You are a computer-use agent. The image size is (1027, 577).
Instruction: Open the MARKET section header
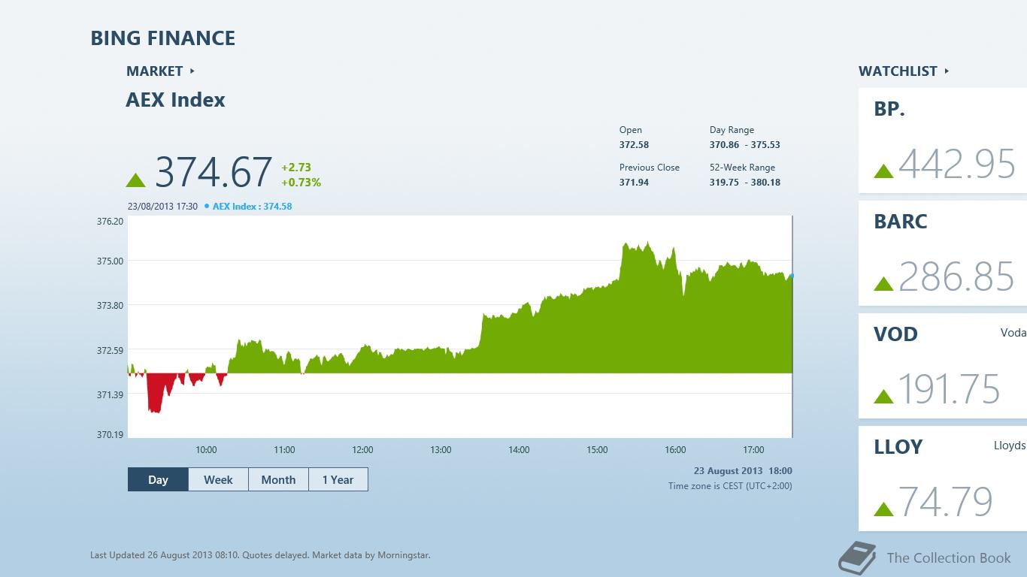click(x=160, y=71)
